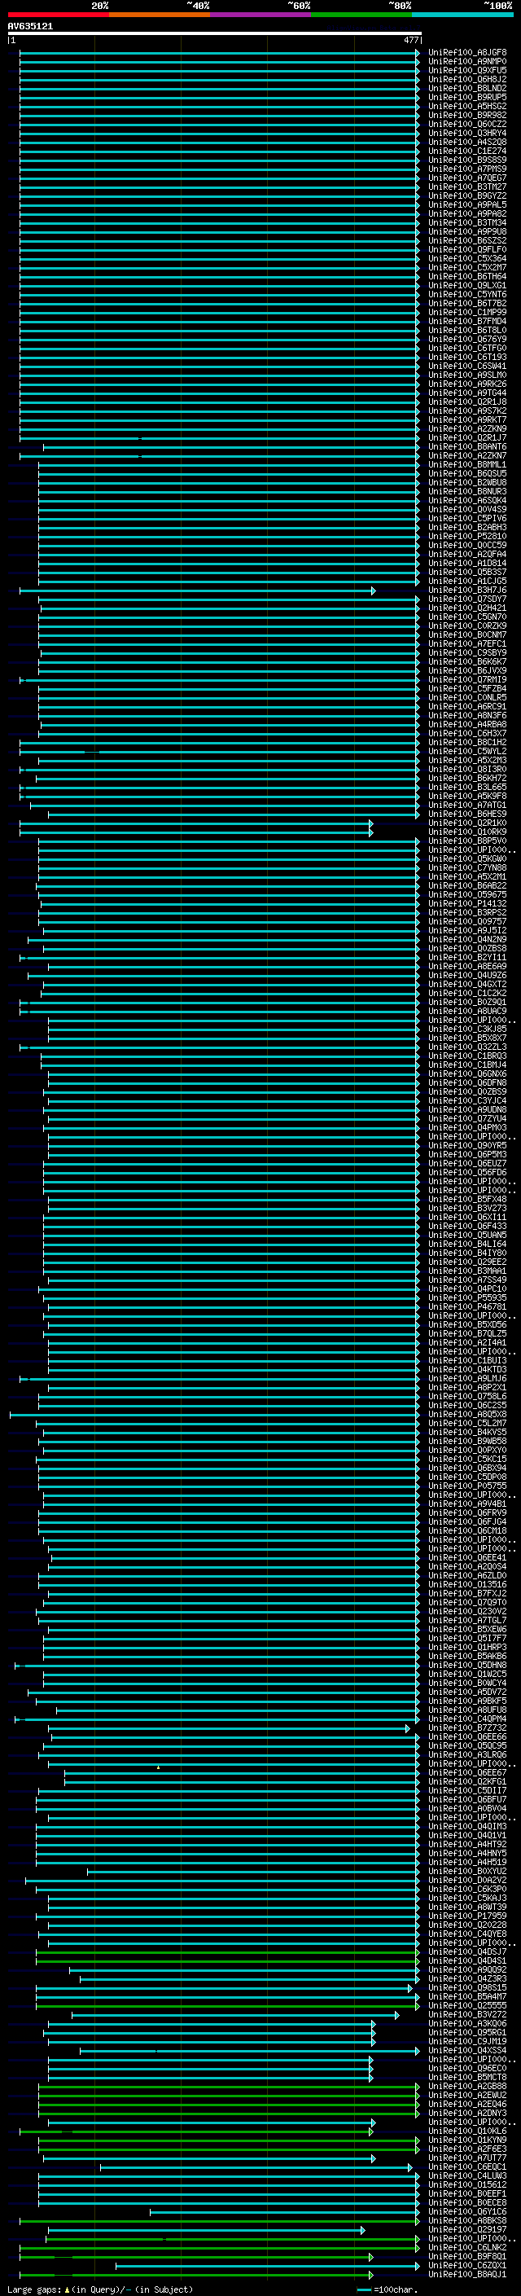Select the UniRef100_Q676Y9 label
Image resolution: width=521 pixels, height=2296 pixels.
click(467, 339)
